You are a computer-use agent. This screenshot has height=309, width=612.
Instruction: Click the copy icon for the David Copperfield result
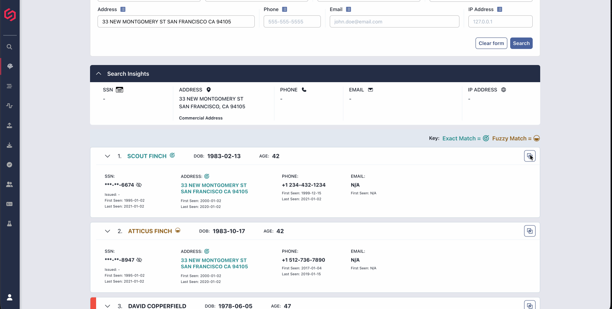pos(530,305)
